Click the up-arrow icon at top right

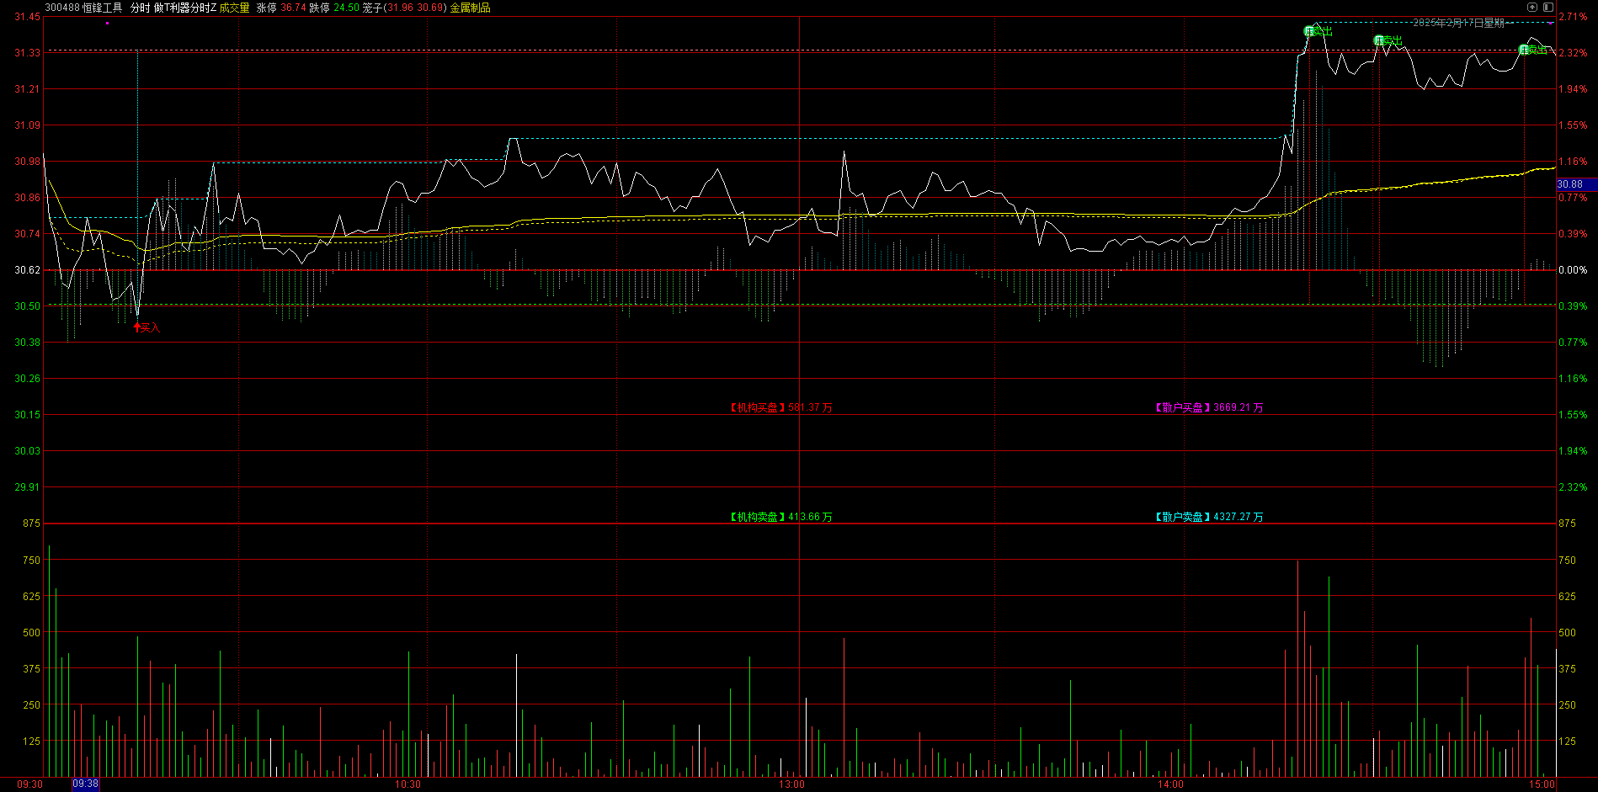click(x=1532, y=7)
